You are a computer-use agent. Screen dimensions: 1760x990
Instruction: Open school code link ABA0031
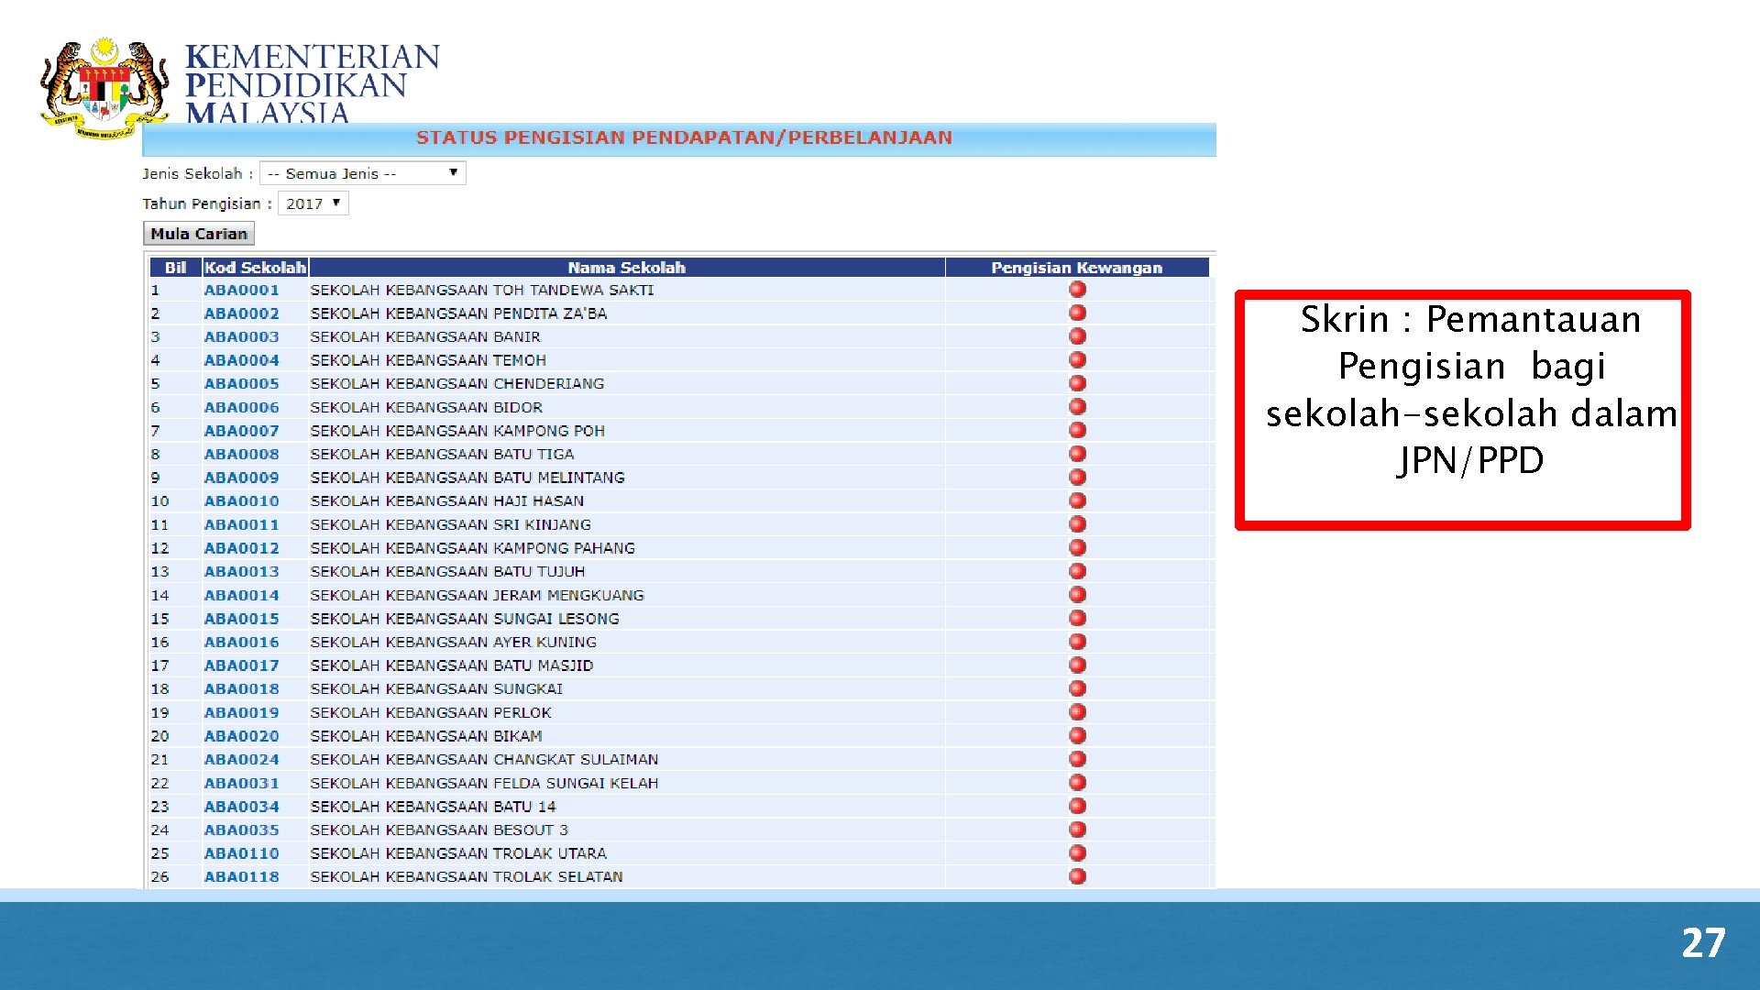tap(241, 783)
